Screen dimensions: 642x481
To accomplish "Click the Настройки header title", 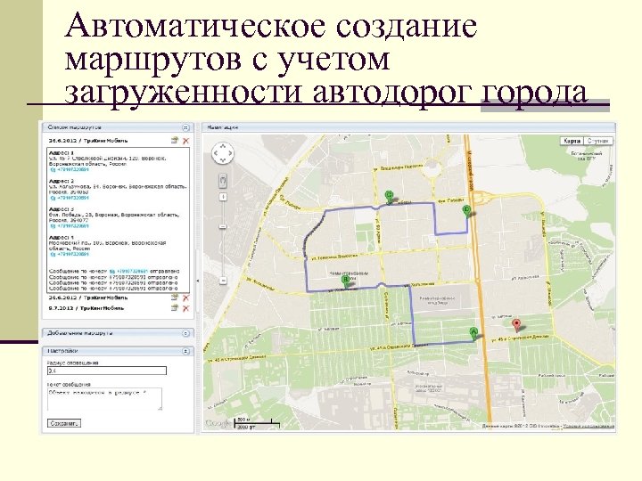I will [x=62, y=351].
